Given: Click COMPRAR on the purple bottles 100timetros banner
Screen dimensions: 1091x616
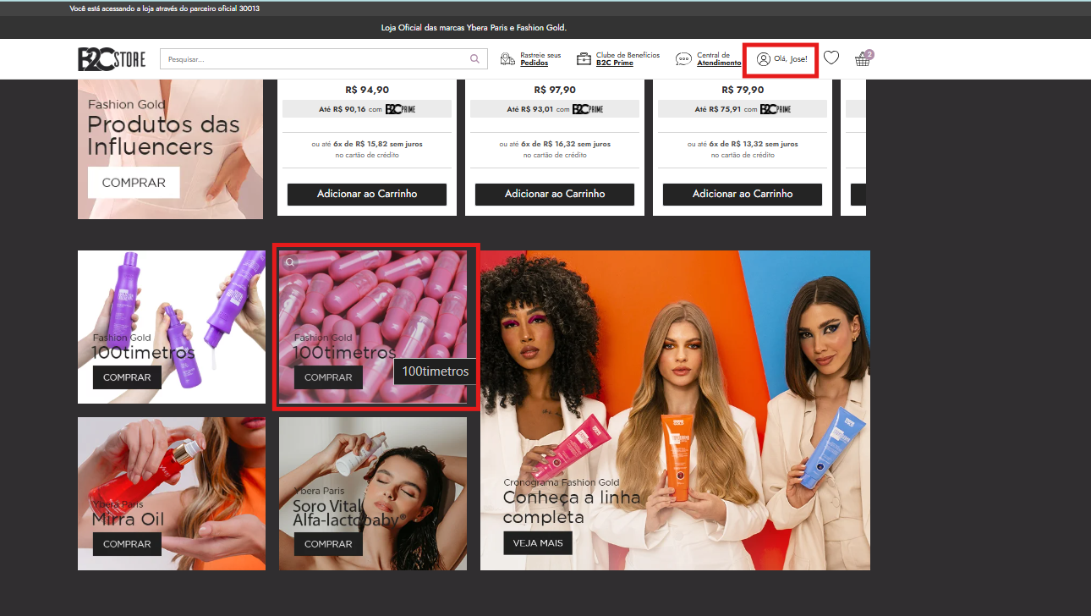Looking at the screenshot, I should click(127, 377).
